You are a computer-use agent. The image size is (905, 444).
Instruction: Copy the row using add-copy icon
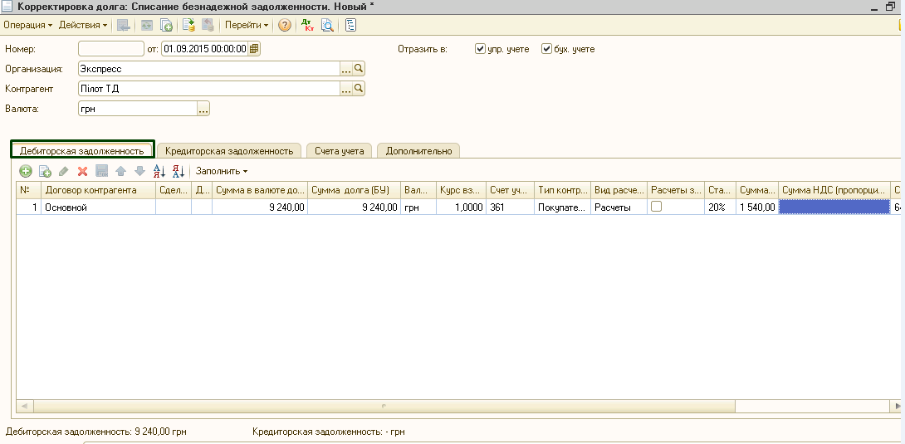click(x=45, y=171)
